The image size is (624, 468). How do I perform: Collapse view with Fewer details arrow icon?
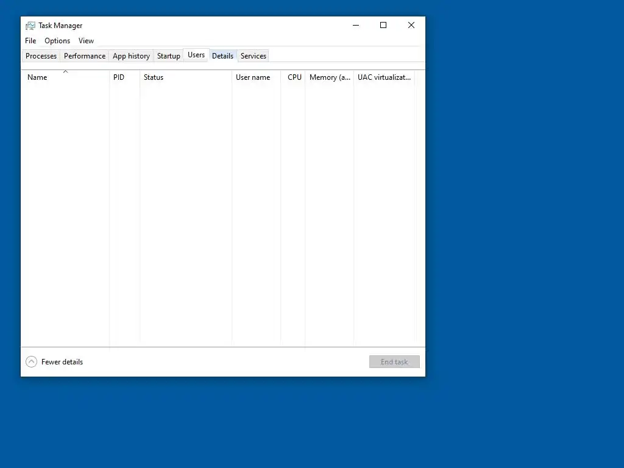[32, 361]
